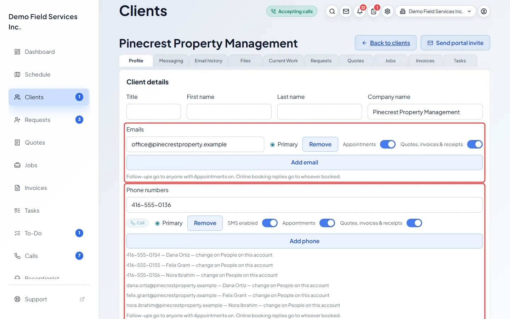
Task: Click the Tasks list icon in sidebar
Action: point(17,211)
